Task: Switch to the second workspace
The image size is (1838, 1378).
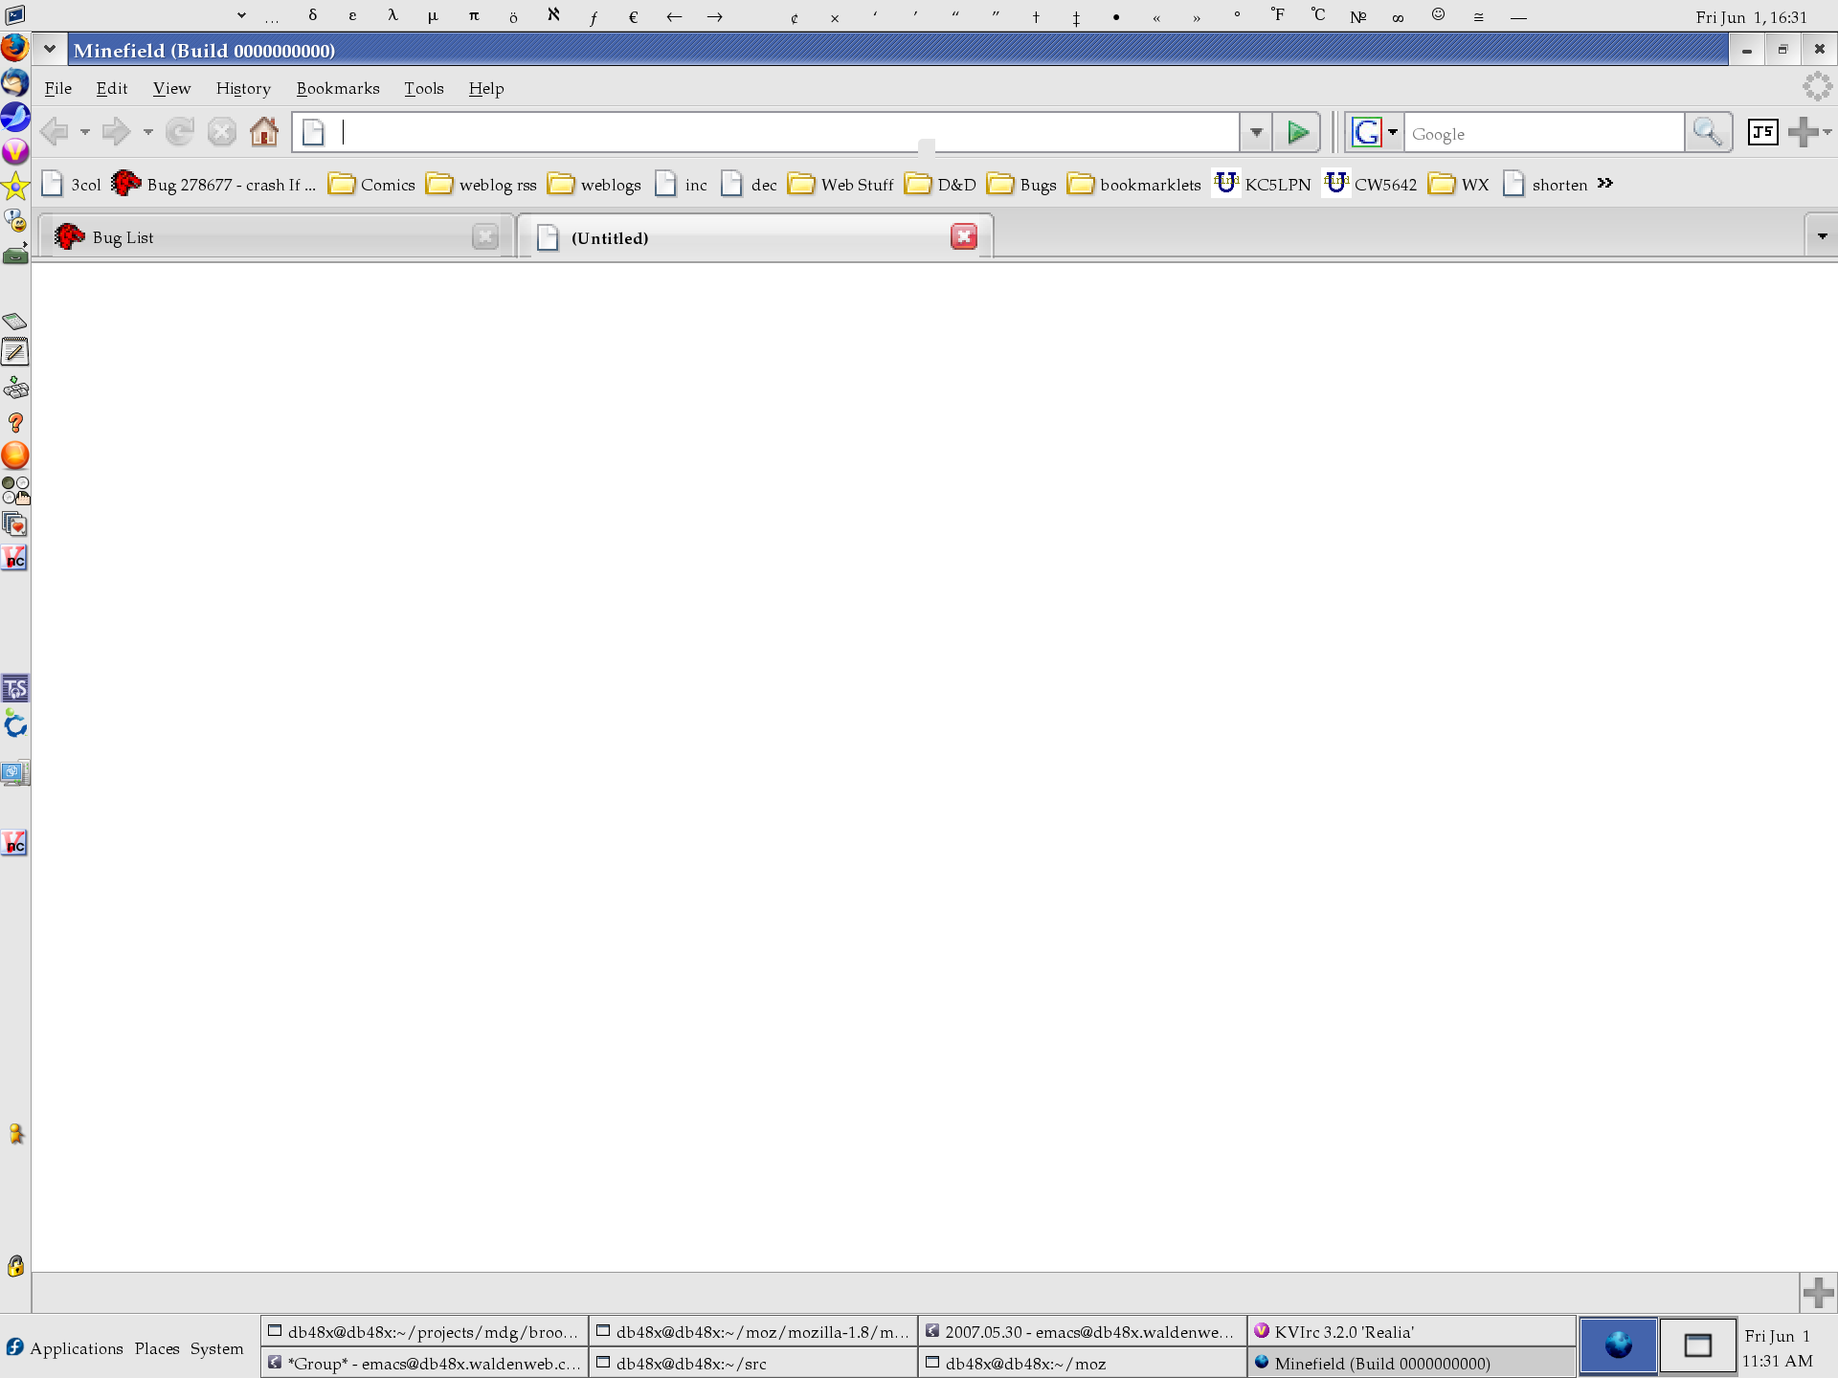Action: click(x=1697, y=1345)
